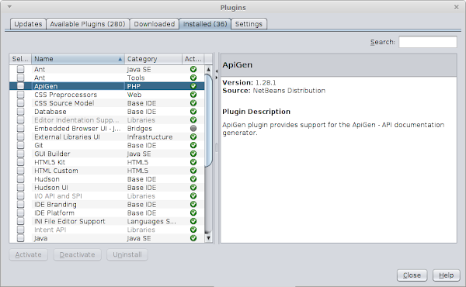The height and width of the screenshot is (287, 466).
Task: Close the Plugins dialog with title bar X
Action: [x=457, y=7]
